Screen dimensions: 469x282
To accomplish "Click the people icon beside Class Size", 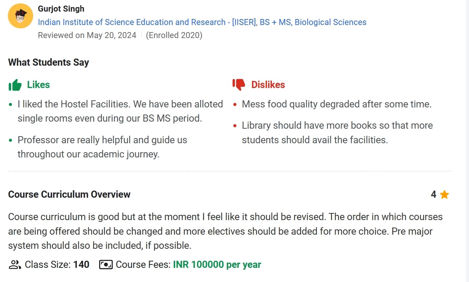I will pyautogui.click(x=15, y=265).
